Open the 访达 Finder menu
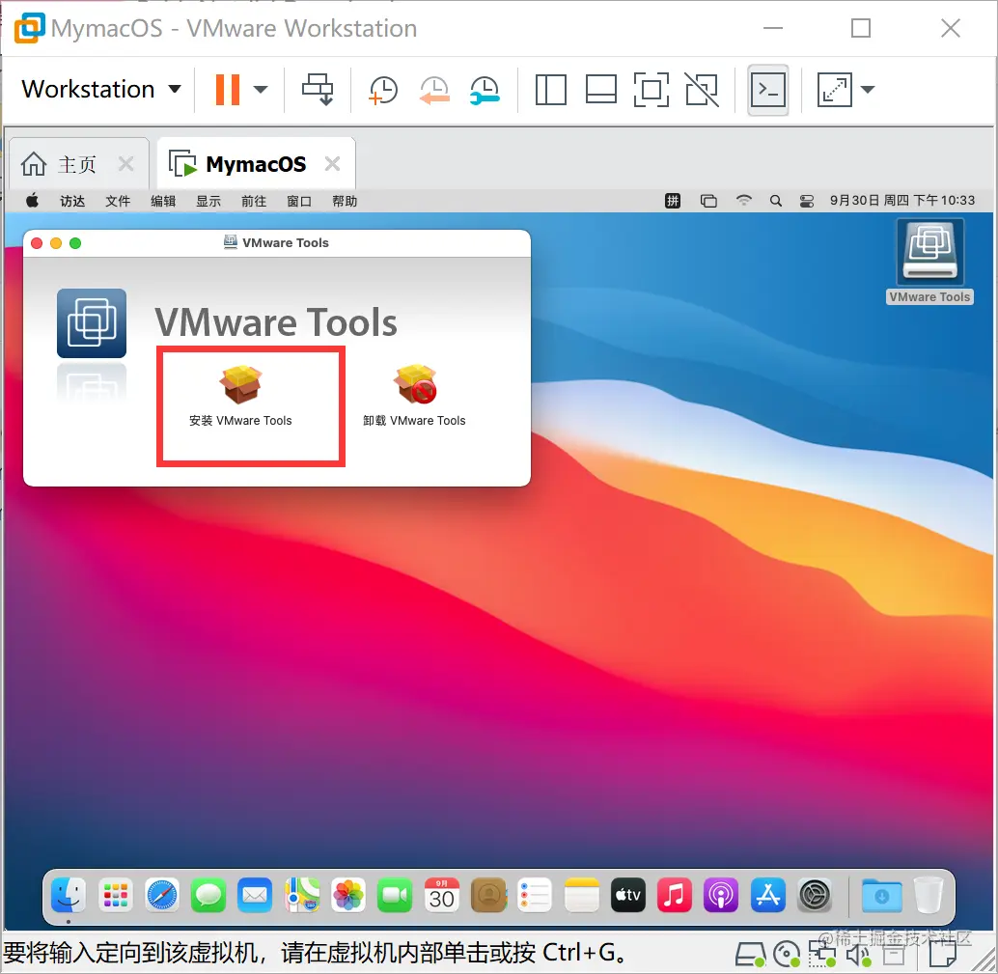Viewport: 998px width, 974px height. point(72,201)
